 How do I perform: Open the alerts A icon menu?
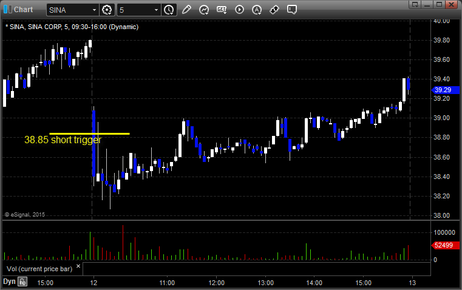257,10
